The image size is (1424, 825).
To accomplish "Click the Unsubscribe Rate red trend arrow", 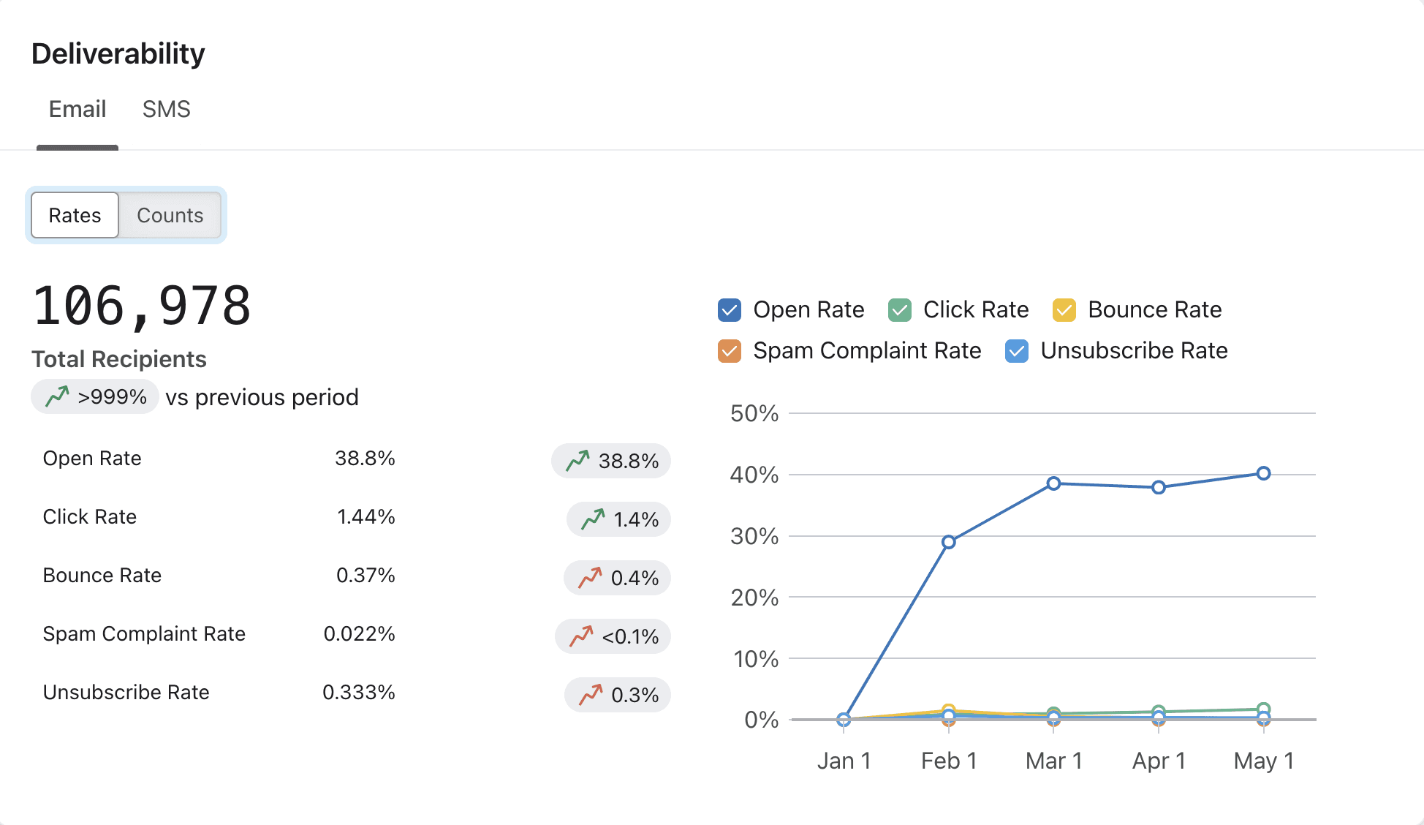I will [x=591, y=695].
